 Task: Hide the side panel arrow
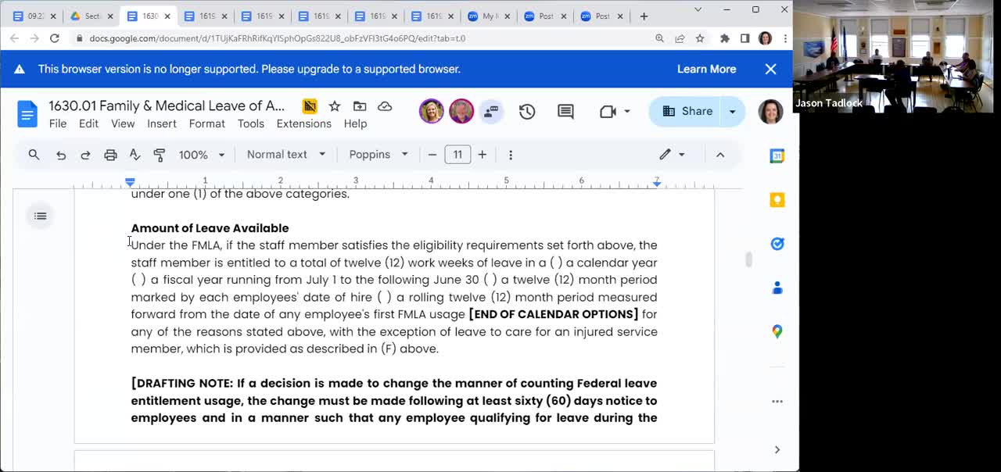(x=777, y=449)
